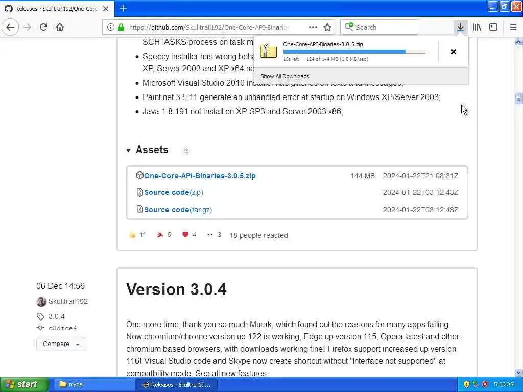Open the browser hamburger menu
Viewport: 523px width, 392px height.
click(x=513, y=27)
